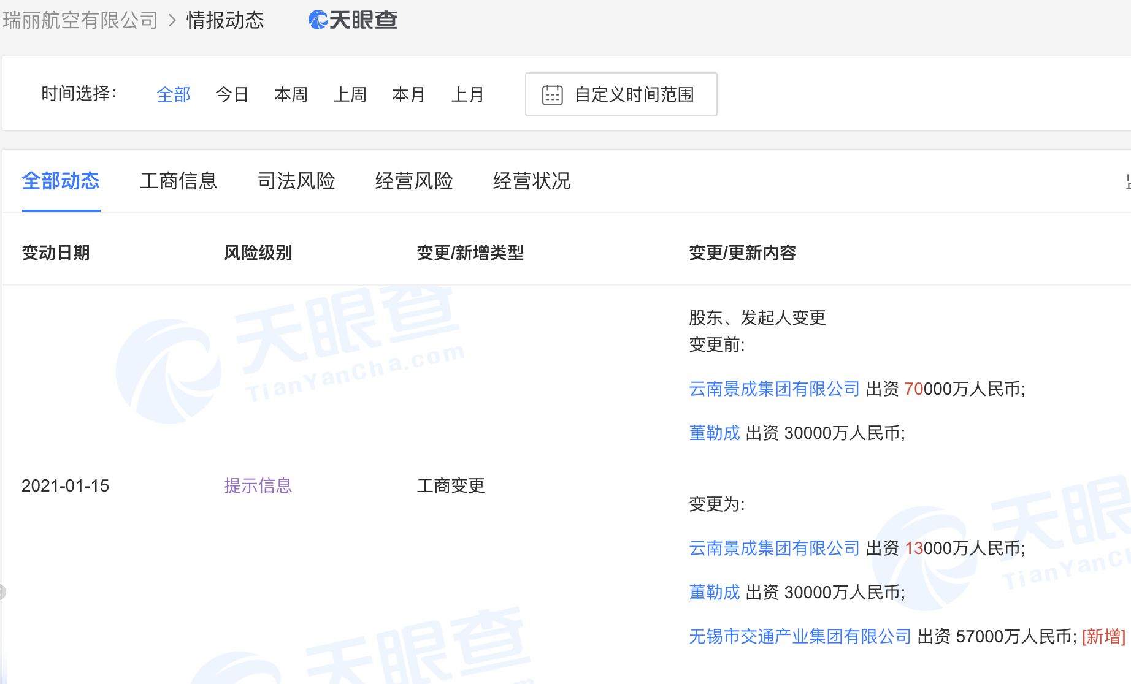Screen dimensions: 1131x684
Task: Open 董勒成 link under 变更为
Action: click(715, 592)
